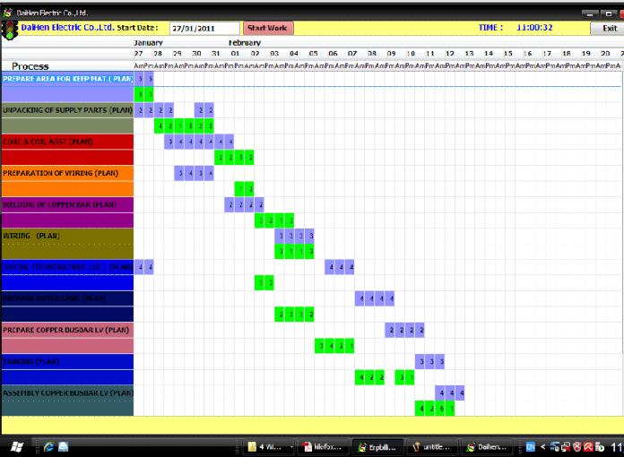624x457 pixels.
Task: Open the 4 Wi... grouped taskbar button
Action: pos(269,446)
